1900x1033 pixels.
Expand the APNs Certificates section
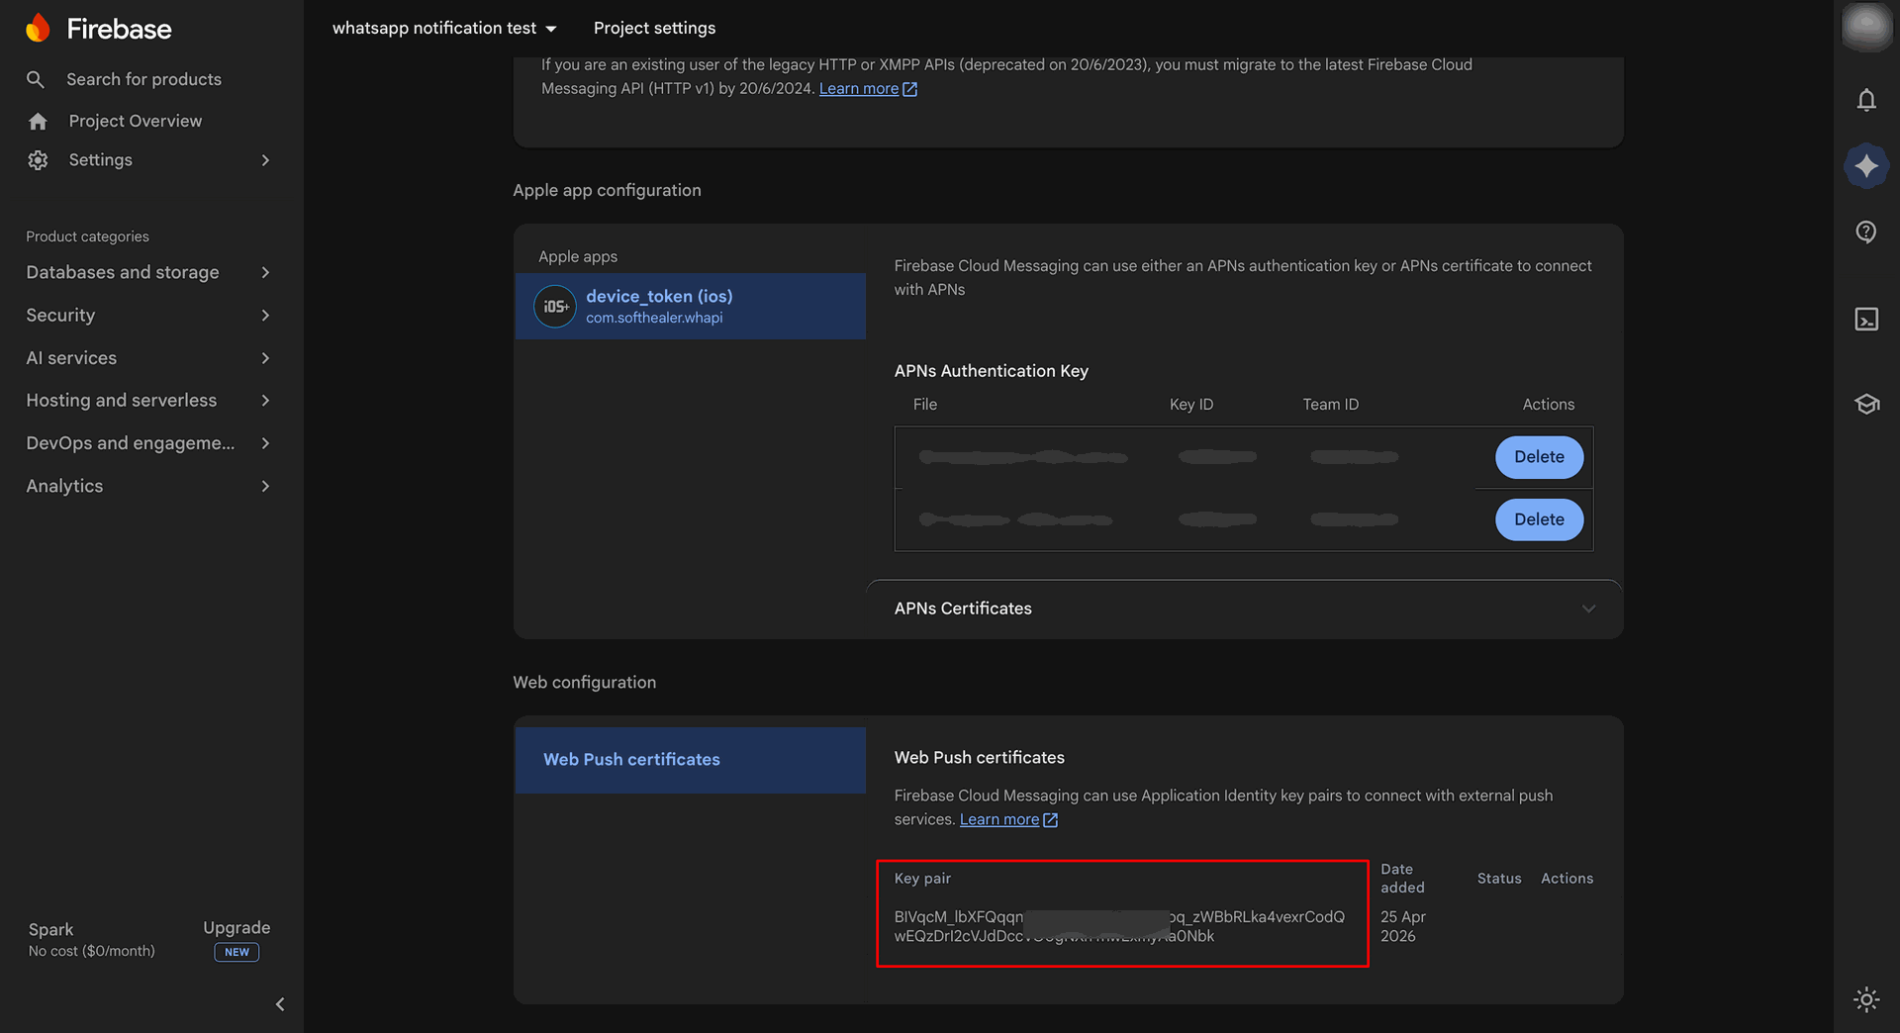click(1244, 609)
